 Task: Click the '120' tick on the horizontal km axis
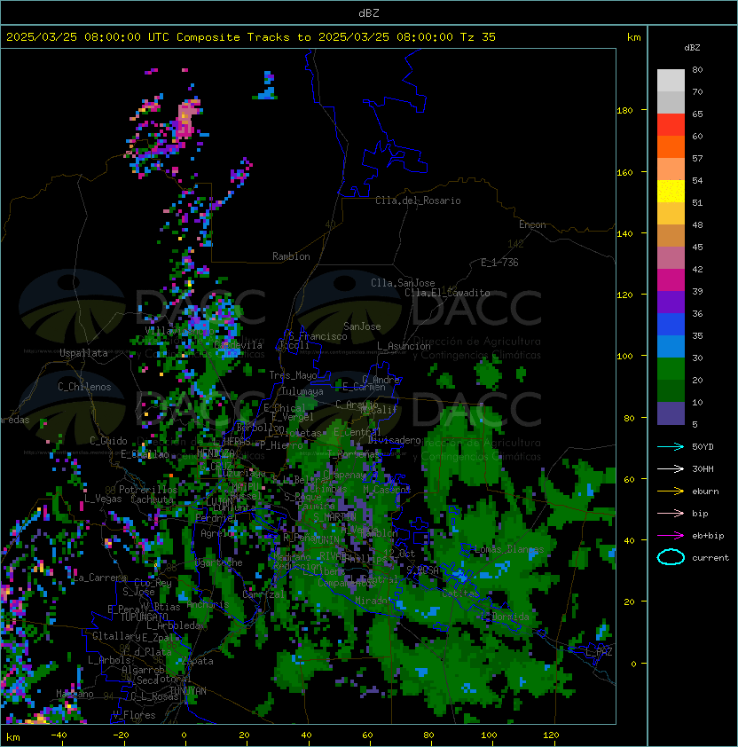[x=551, y=735]
